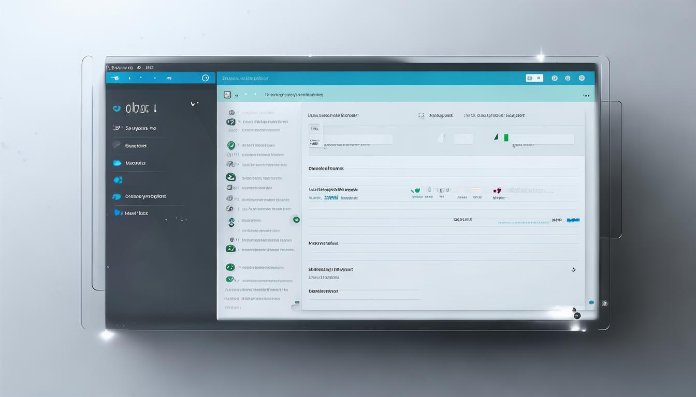The width and height of the screenshot is (696, 397).
Task: Select "Dsbary mbolart" in the sidebar
Action: (x=145, y=196)
